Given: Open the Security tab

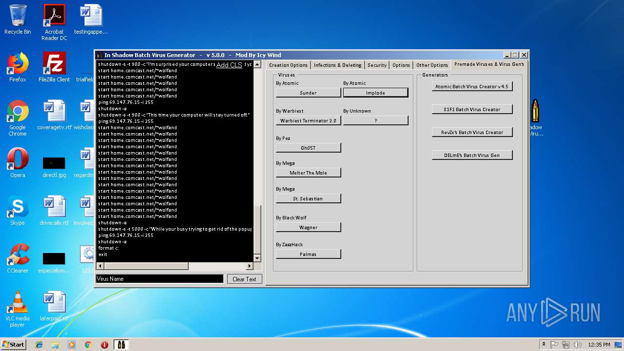Looking at the screenshot, I should coord(377,65).
